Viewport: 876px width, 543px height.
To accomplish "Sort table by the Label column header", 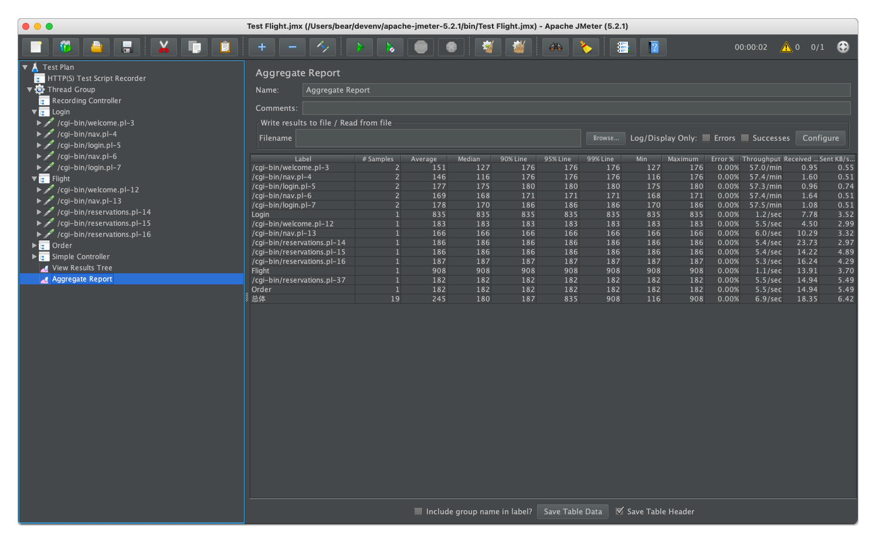I will point(303,159).
